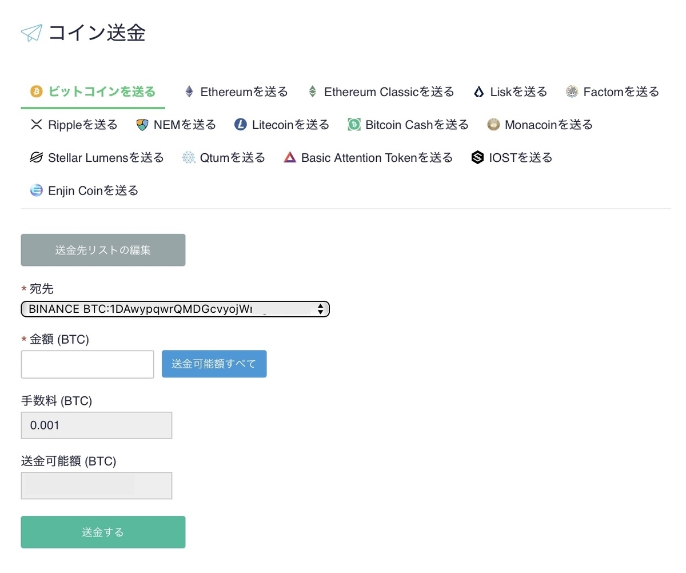
Task: Click the Basic Attention Token triangle icon
Action: [x=290, y=157]
